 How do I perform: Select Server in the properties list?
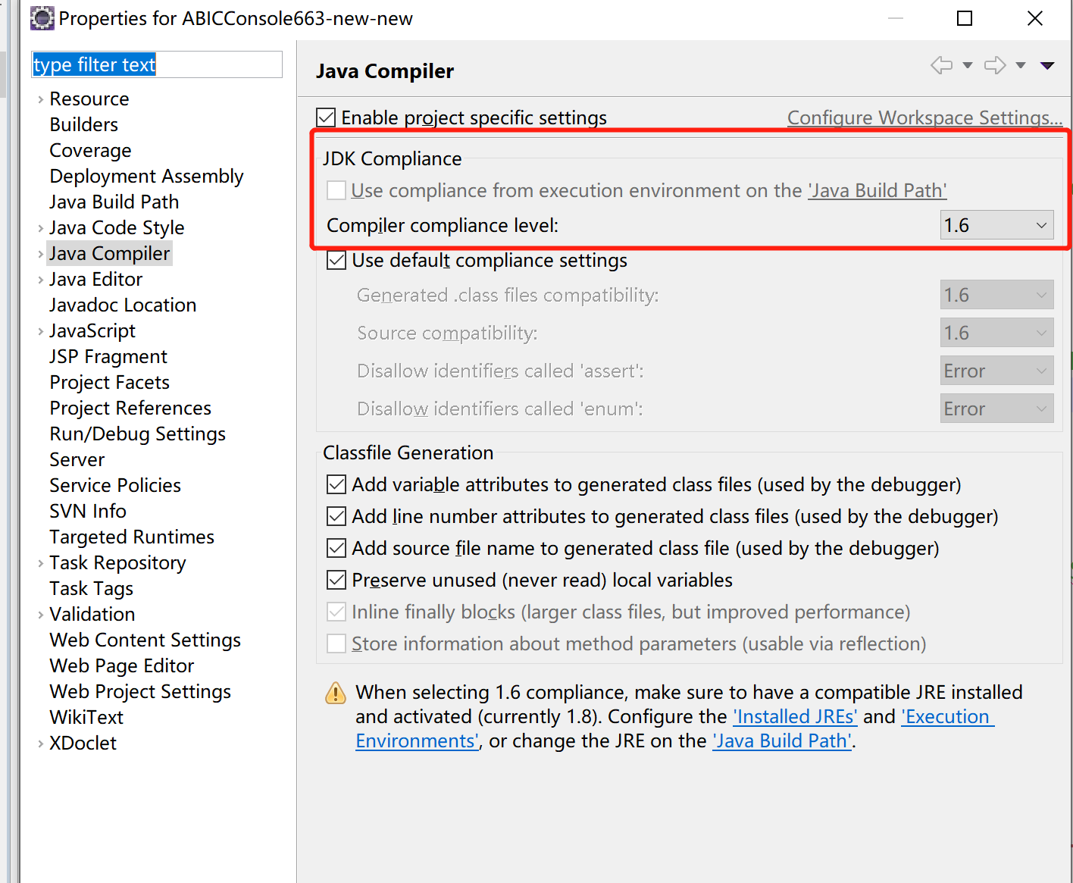pos(77,459)
